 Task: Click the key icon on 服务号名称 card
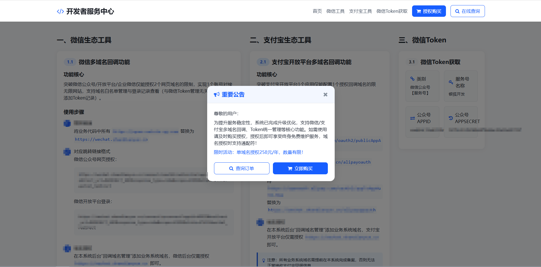(x=451, y=82)
